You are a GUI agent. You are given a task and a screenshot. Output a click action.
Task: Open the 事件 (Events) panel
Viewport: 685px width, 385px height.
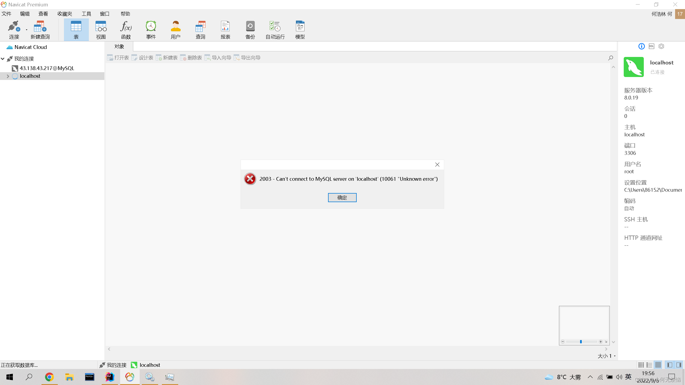click(x=151, y=29)
